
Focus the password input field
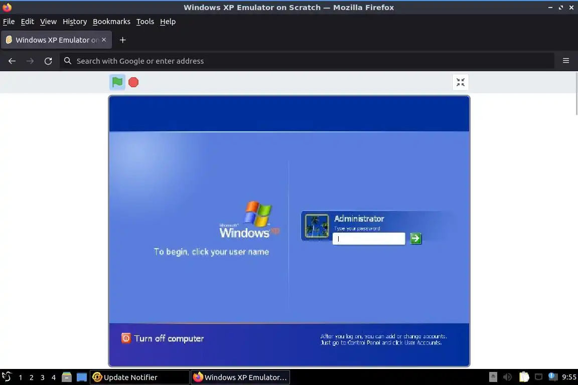pyautogui.click(x=369, y=238)
